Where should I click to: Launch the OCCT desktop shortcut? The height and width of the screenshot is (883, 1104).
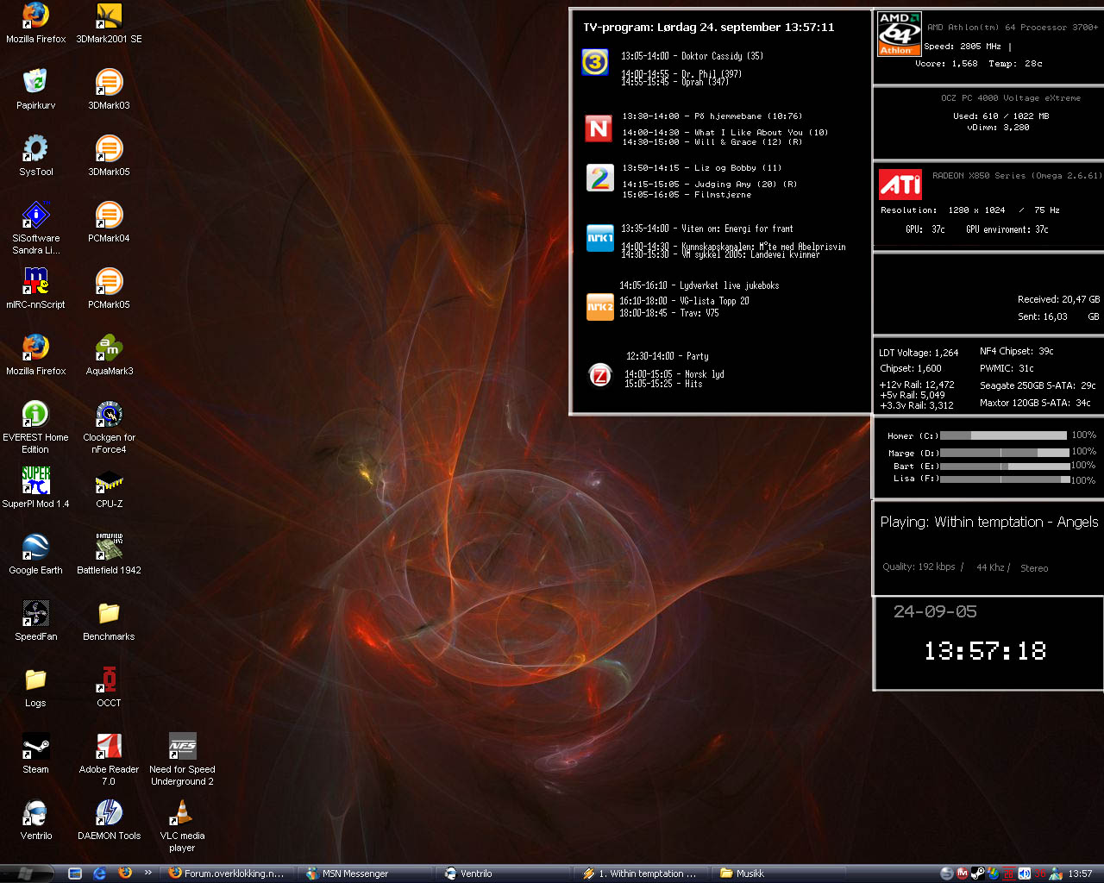tap(109, 687)
